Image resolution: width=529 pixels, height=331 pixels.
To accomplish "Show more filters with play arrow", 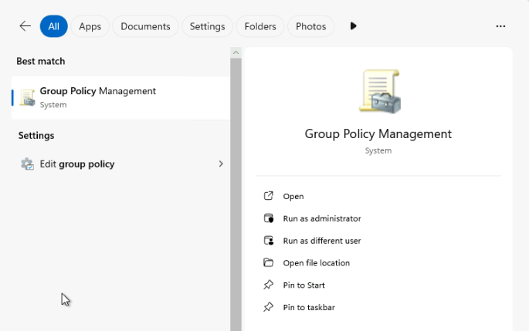I will click(x=353, y=26).
